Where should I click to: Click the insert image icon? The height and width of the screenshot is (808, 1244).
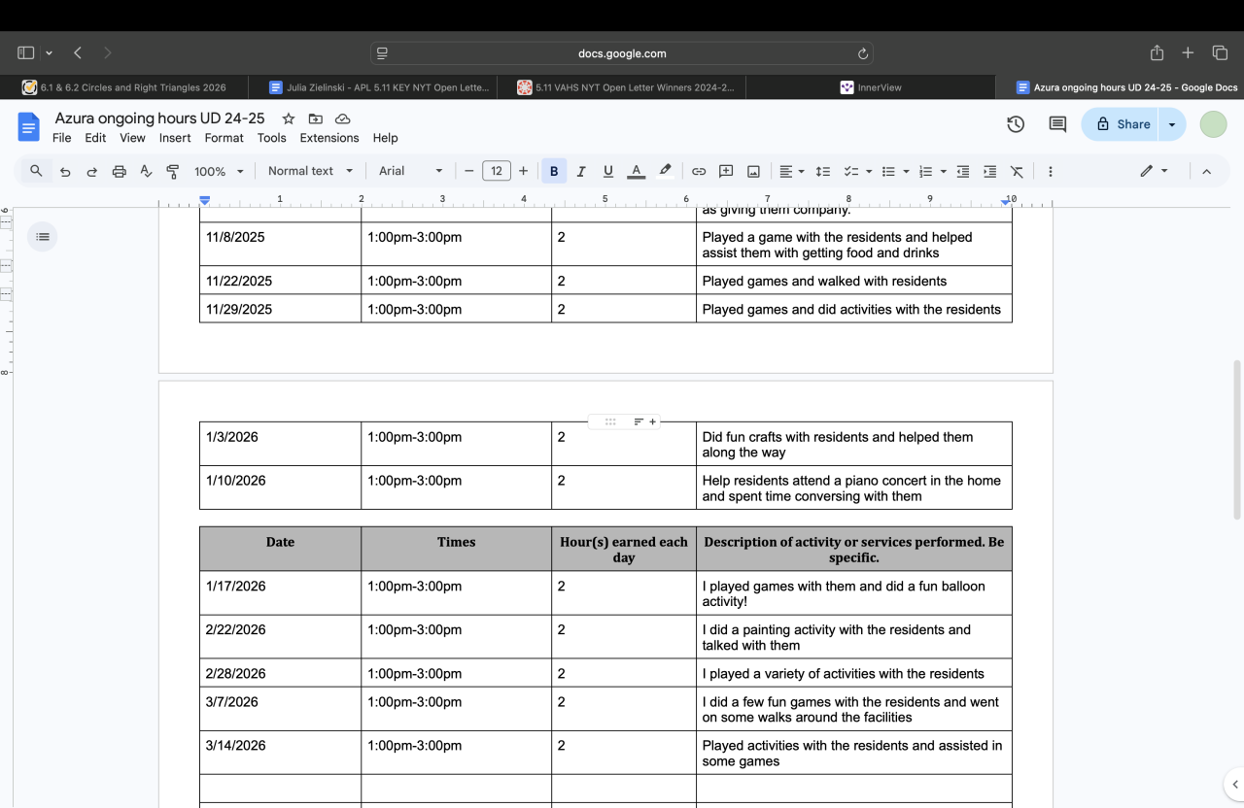pyautogui.click(x=753, y=171)
